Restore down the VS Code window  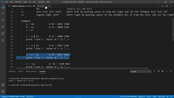point(165,2)
